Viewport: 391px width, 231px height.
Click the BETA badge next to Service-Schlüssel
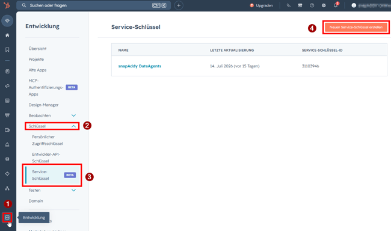coord(70,175)
